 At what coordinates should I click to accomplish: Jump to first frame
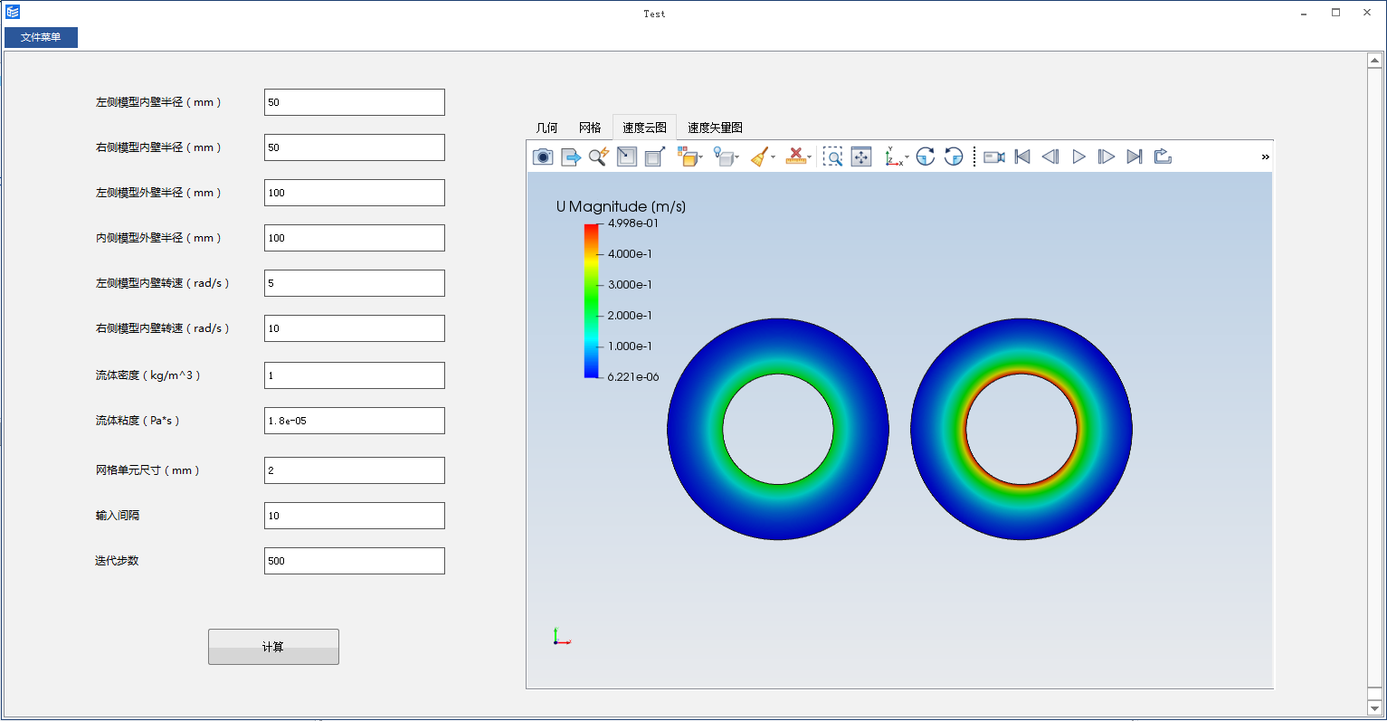pos(1022,157)
